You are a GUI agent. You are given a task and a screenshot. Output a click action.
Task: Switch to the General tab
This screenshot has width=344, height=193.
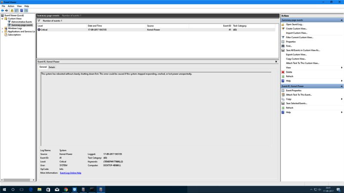43,67
